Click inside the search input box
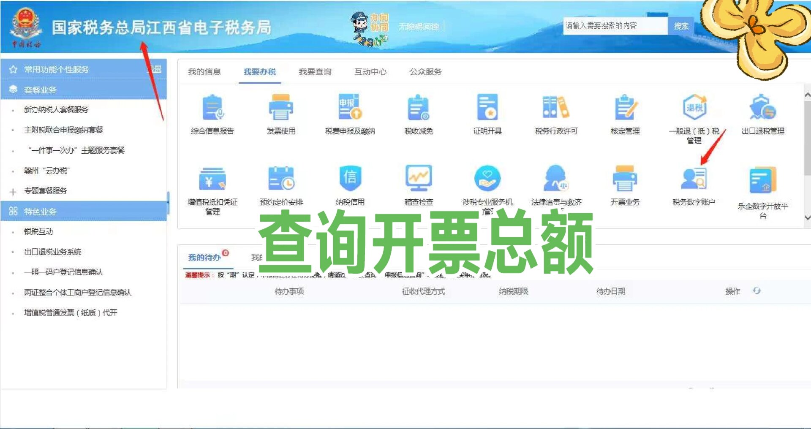 coord(612,26)
